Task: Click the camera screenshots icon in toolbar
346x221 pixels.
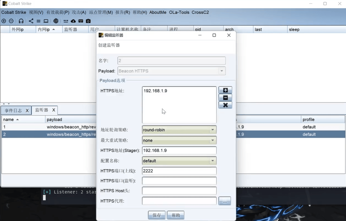Action: 88,21
